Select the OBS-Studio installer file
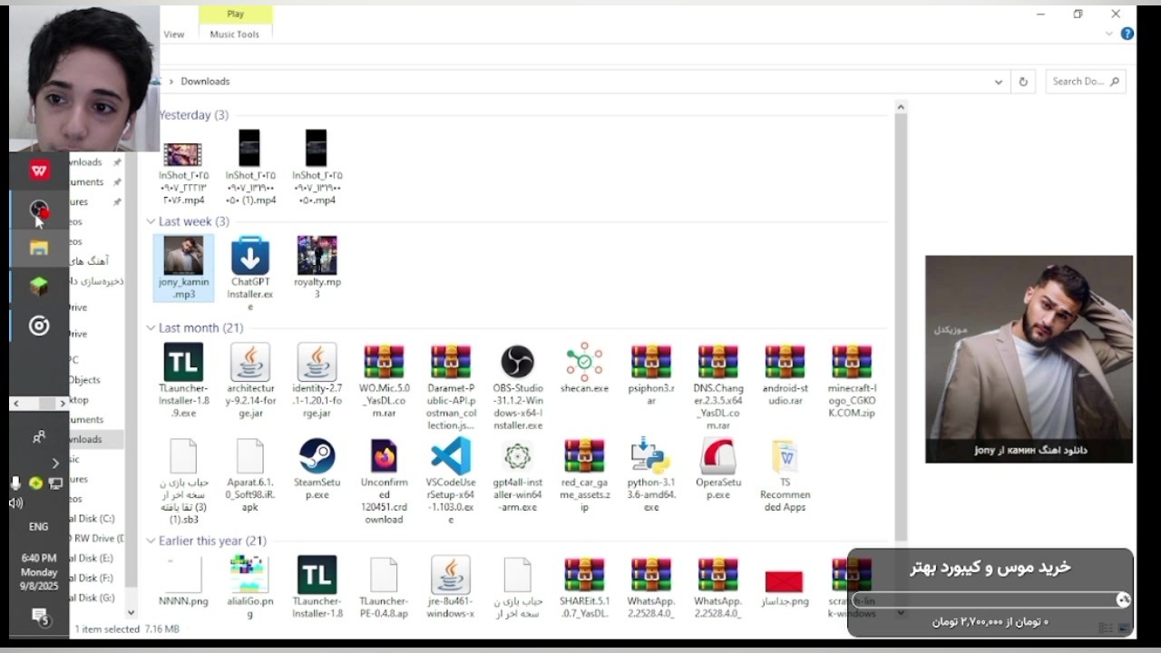Image resolution: width=1161 pixels, height=653 pixels. point(518,386)
